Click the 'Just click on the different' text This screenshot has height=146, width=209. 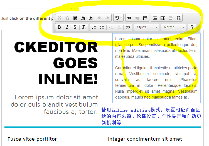[26, 18]
